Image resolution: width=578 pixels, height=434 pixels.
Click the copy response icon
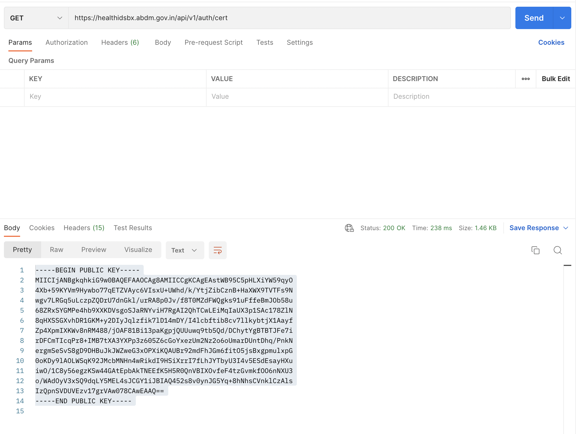535,250
